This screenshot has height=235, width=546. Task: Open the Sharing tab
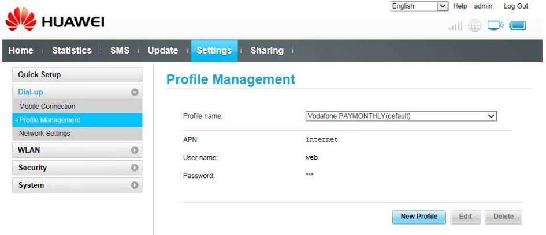coord(267,51)
